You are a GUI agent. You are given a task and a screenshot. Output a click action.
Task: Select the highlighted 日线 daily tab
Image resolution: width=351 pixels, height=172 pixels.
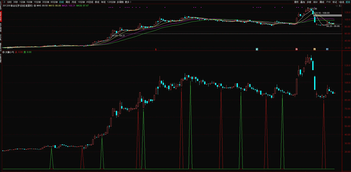(62, 2)
